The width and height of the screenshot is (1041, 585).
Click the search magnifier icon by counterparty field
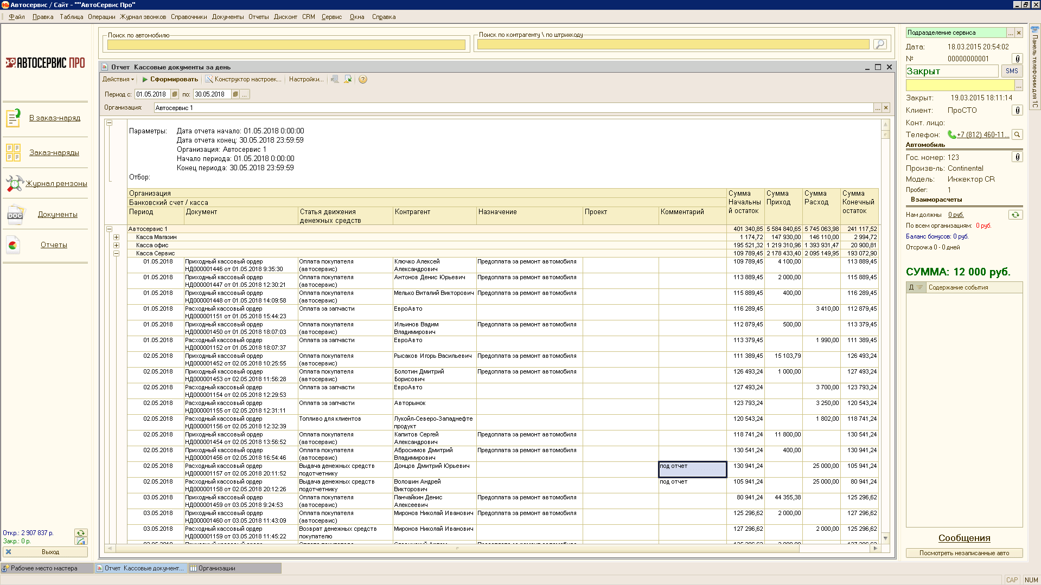[879, 44]
